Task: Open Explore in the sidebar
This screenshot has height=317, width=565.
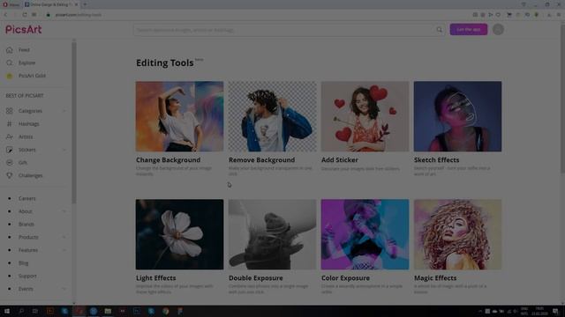Action: point(27,63)
